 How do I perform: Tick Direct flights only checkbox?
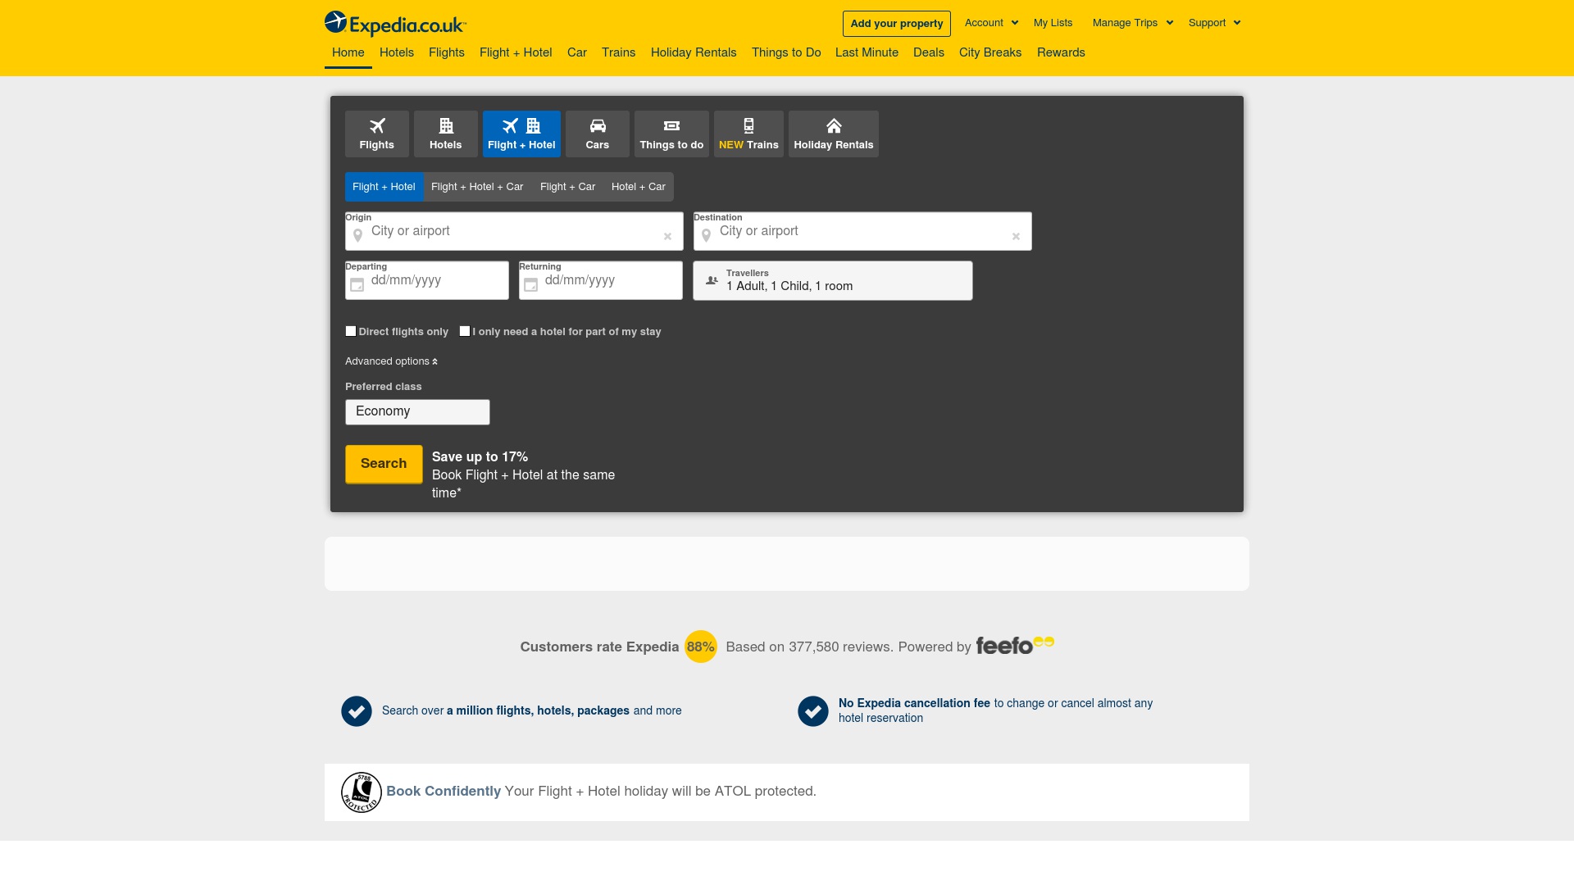(351, 331)
